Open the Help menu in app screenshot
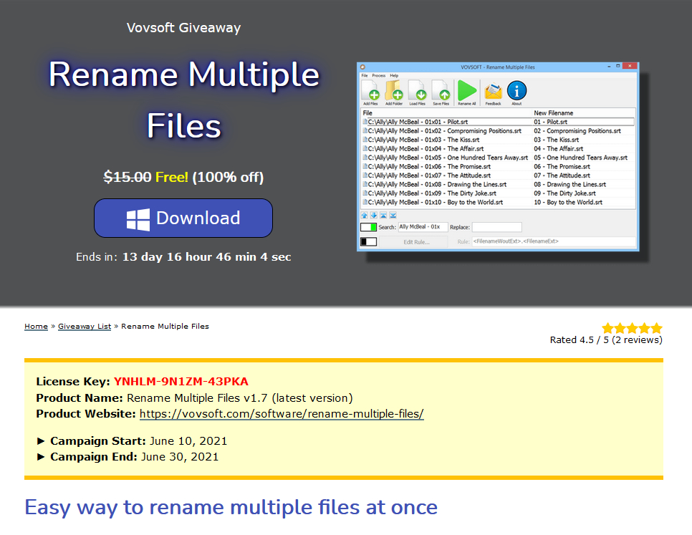Screen dimensions: 692x535 394,75
